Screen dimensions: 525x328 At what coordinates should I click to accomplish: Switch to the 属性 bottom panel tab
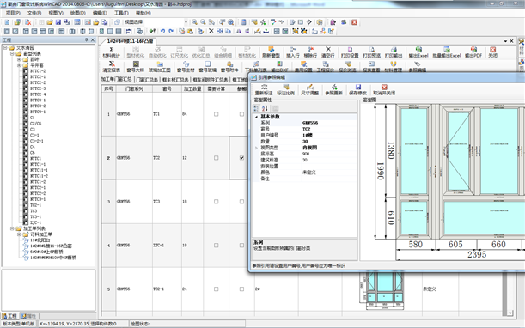pyautogui.click(x=29, y=316)
